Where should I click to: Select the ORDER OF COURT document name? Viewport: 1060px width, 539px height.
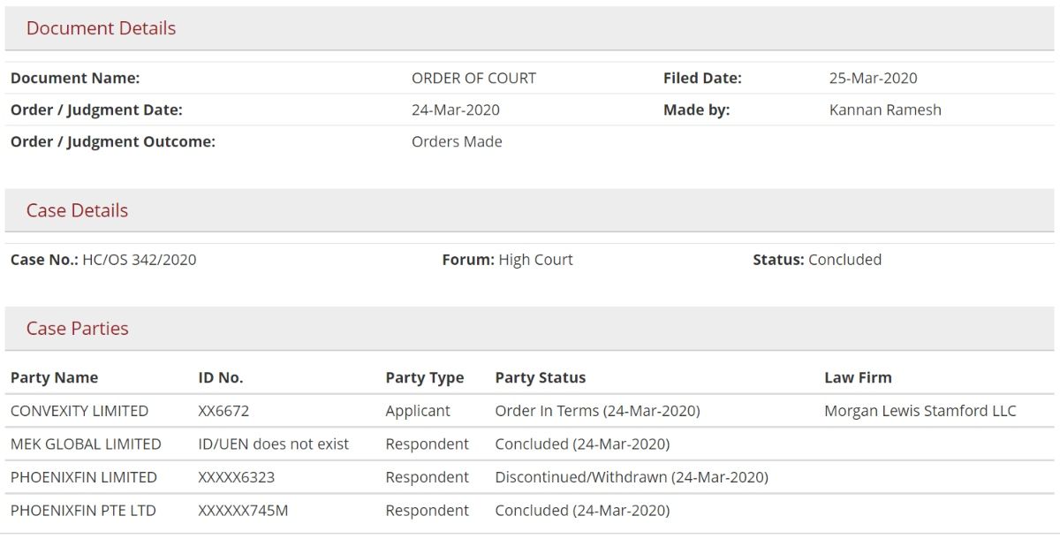pos(473,78)
